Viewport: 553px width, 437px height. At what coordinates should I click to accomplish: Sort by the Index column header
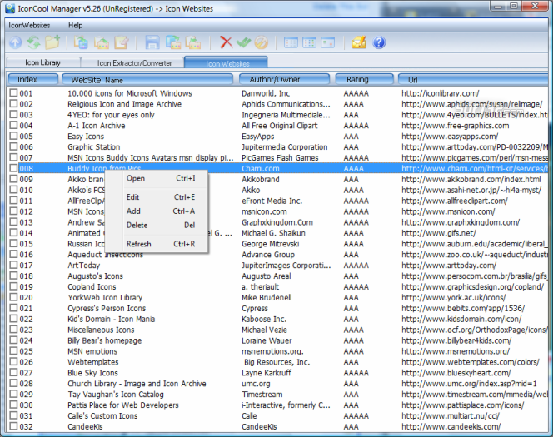coord(32,80)
